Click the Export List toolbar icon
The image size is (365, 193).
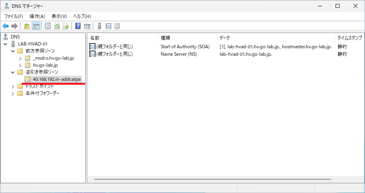point(66,26)
